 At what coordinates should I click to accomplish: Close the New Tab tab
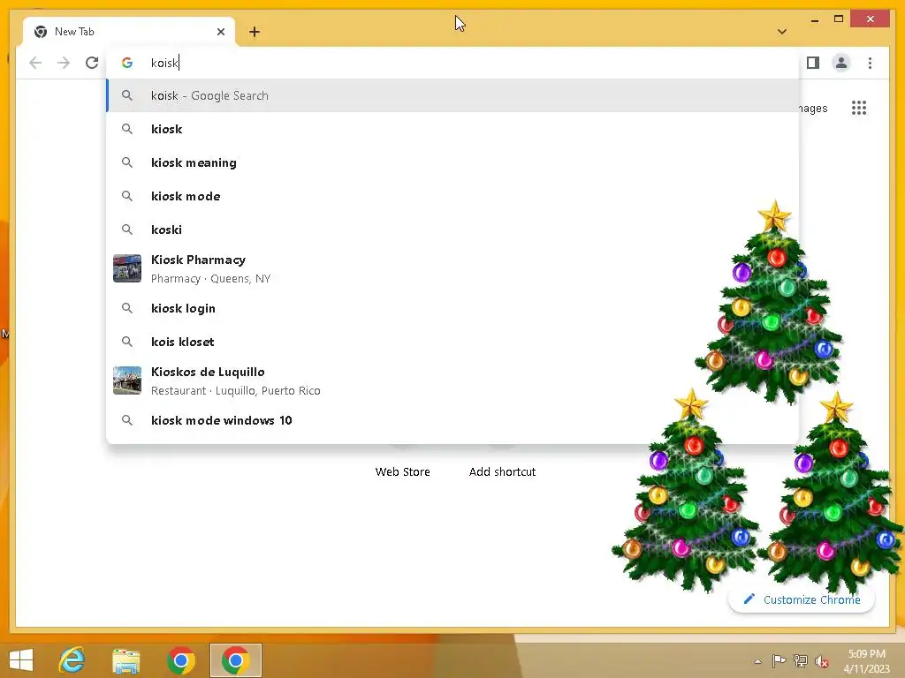coord(220,32)
